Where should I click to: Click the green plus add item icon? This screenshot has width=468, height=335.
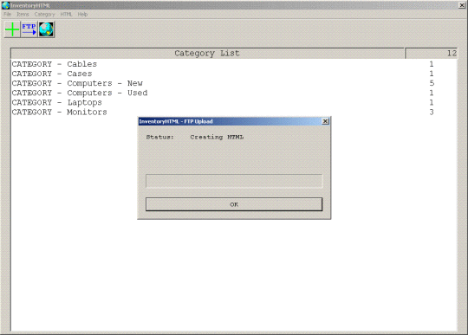click(12, 29)
